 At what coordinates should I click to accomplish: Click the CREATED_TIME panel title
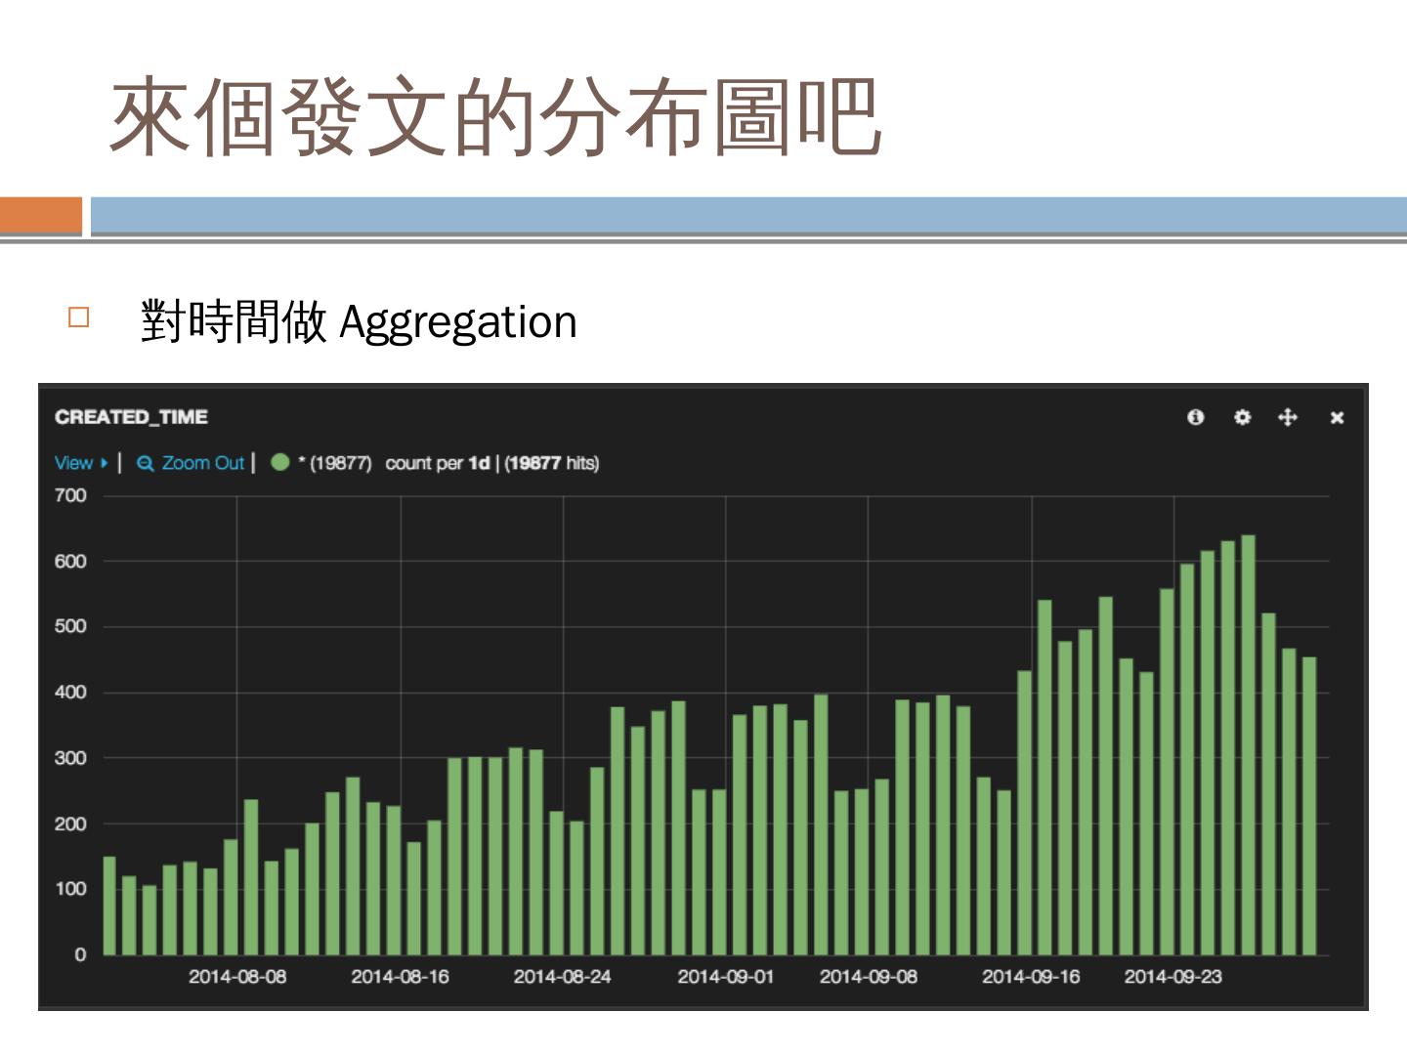pos(131,417)
